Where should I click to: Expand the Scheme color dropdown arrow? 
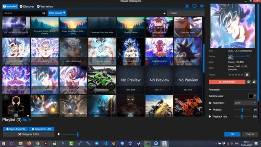click(255, 96)
